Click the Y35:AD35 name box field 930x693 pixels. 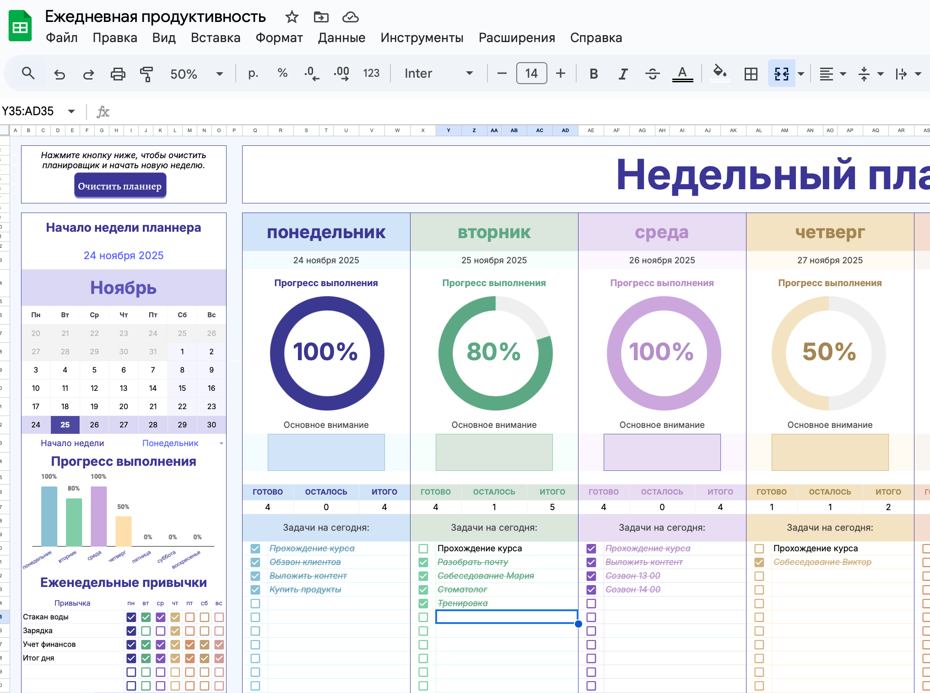(x=28, y=111)
